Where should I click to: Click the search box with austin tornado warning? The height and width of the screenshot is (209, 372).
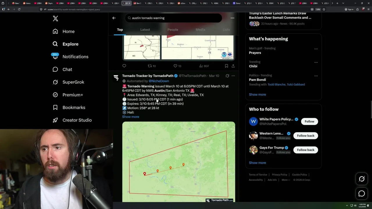coord(174,18)
